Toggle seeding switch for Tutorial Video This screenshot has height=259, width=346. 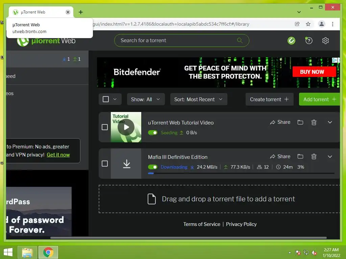(153, 133)
